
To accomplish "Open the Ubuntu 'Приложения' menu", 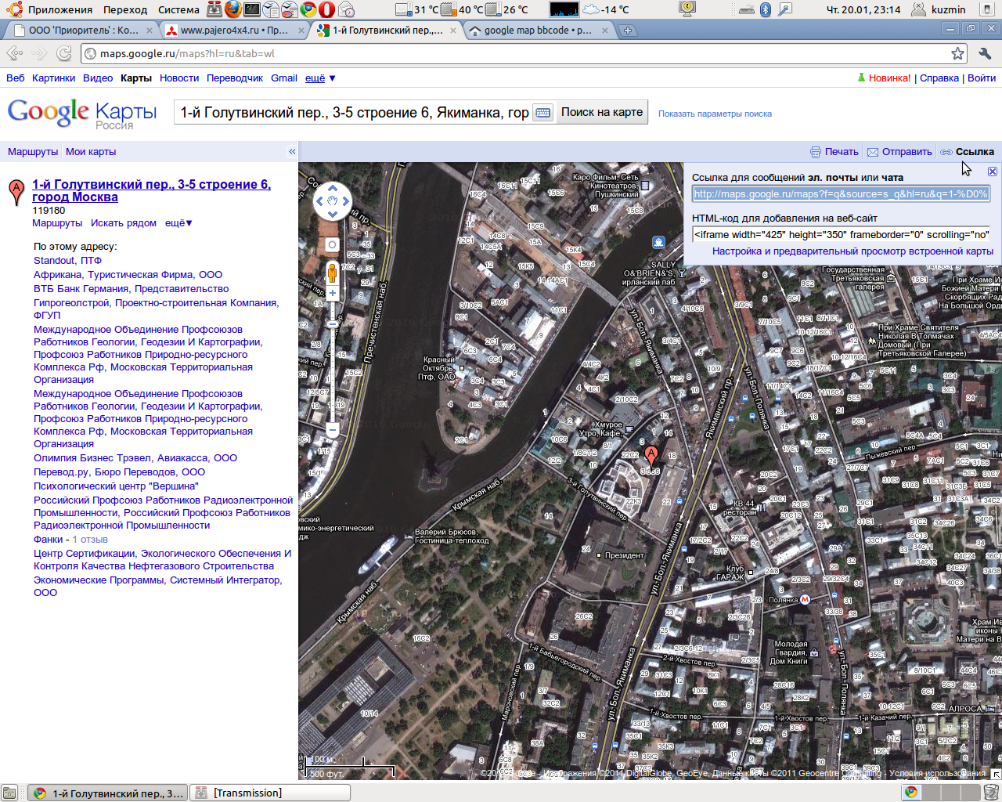I will (x=59, y=9).
